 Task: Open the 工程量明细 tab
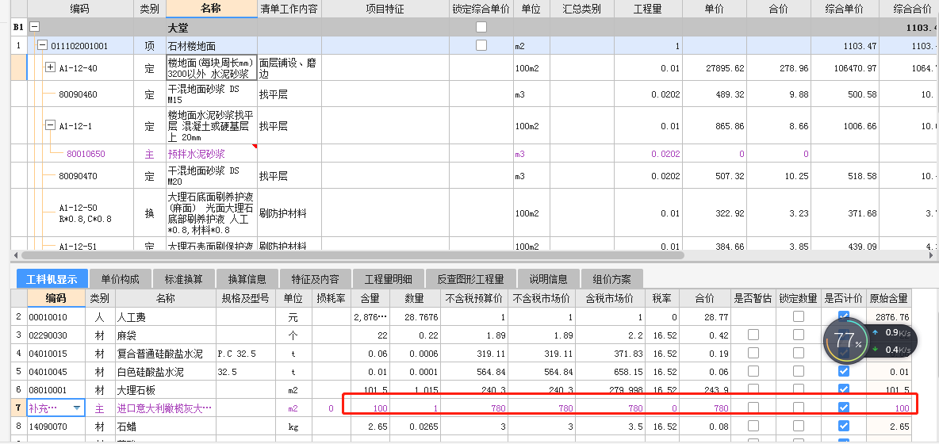click(x=388, y=279)
